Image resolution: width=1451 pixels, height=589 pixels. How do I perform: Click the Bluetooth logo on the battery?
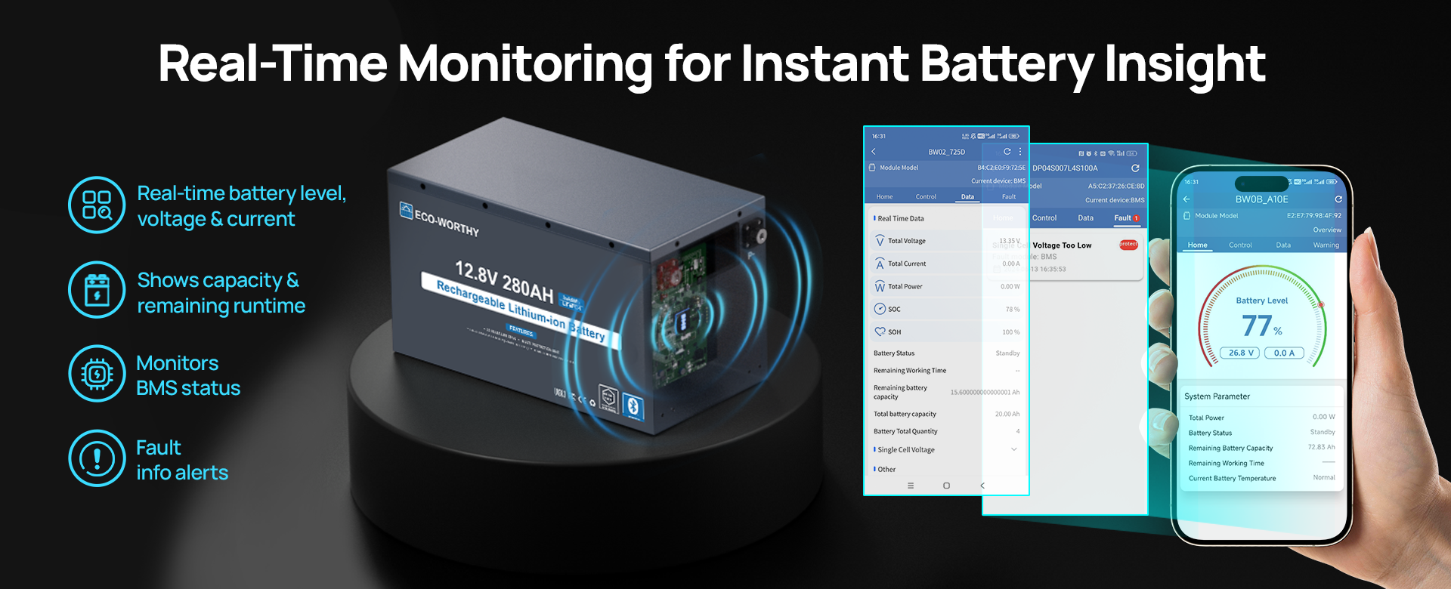click(633, 407)
